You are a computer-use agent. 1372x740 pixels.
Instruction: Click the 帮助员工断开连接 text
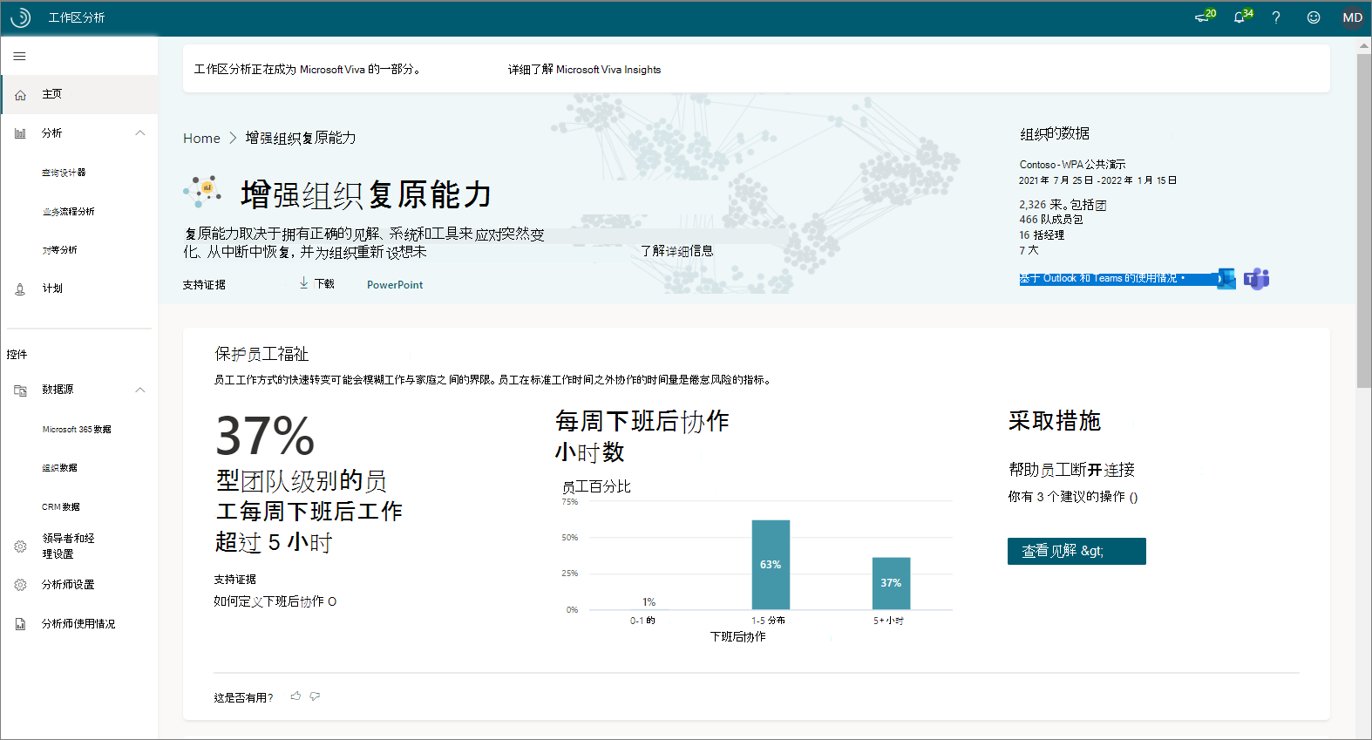click(1071, 470)
